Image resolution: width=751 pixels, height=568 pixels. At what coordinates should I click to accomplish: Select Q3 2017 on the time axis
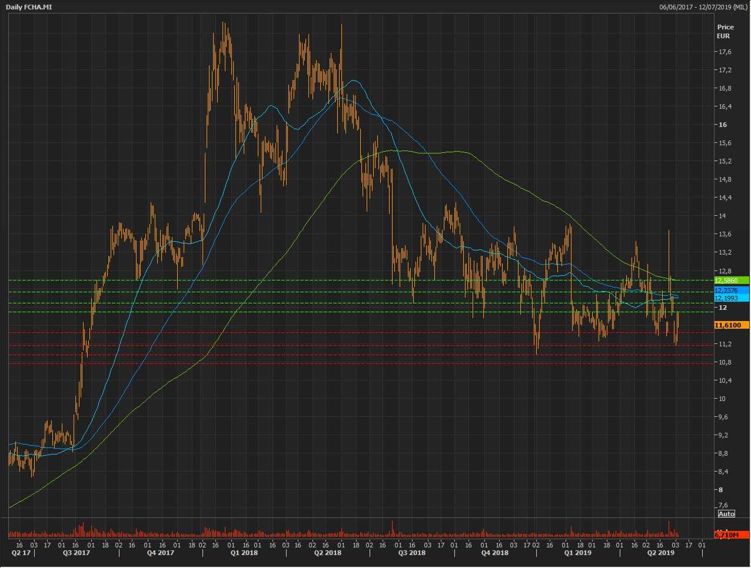[77, 553]
